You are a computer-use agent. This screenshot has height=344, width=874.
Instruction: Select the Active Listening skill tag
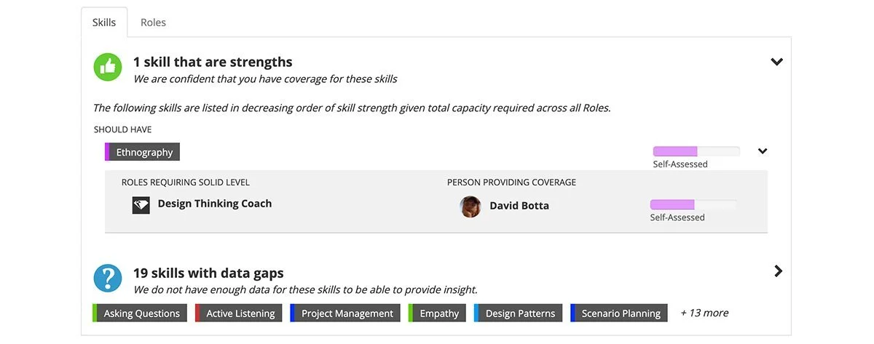coord(239,313)
